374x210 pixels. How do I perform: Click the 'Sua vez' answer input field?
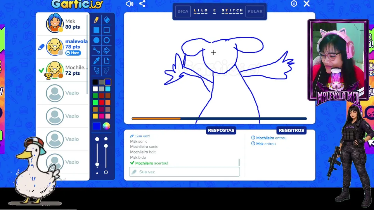coord(184,172)
